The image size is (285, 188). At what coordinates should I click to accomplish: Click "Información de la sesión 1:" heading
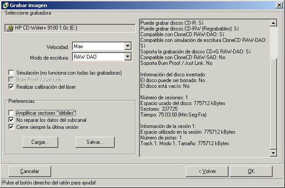[168, 126]
